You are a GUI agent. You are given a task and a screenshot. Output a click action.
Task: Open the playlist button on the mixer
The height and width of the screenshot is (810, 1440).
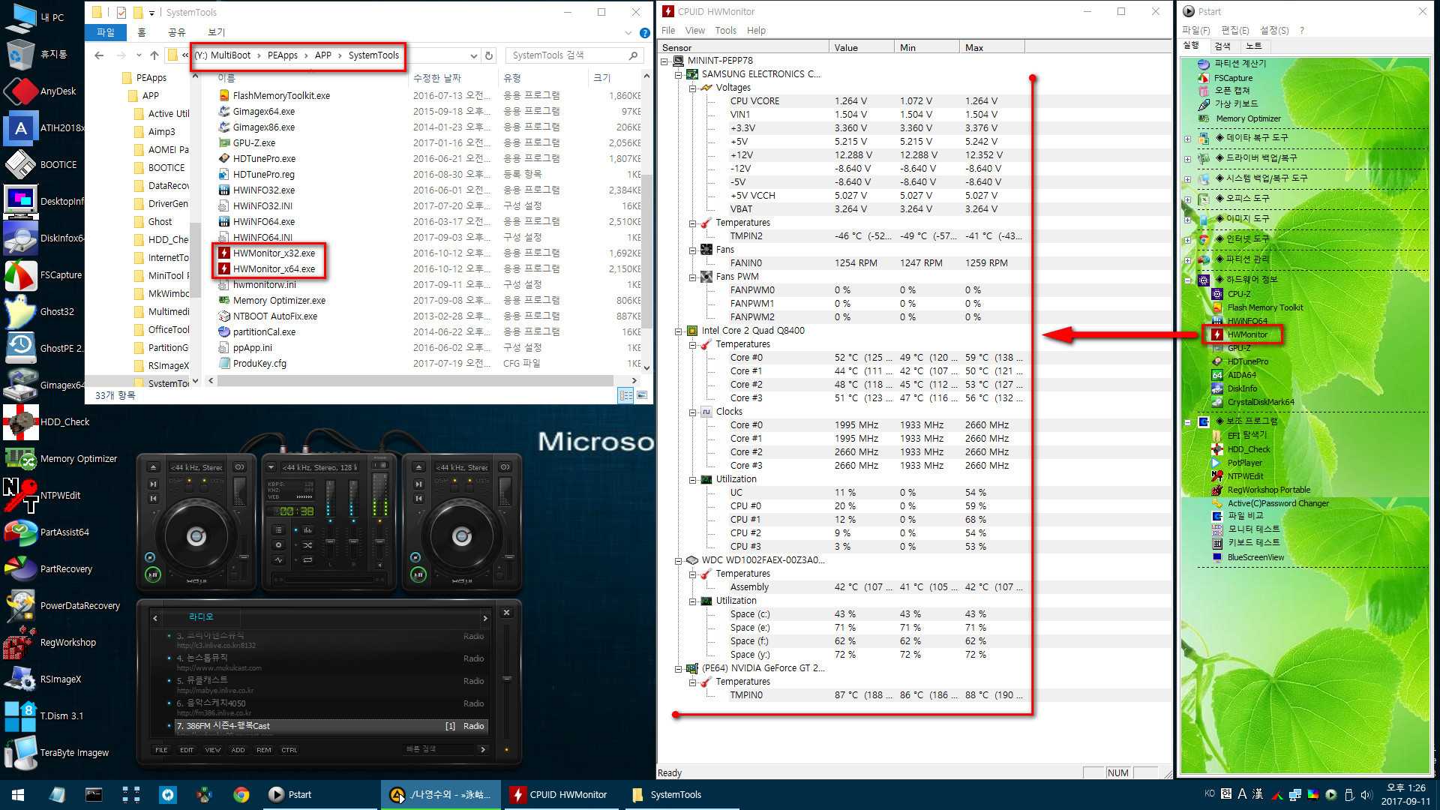click(x=278, y=529)
